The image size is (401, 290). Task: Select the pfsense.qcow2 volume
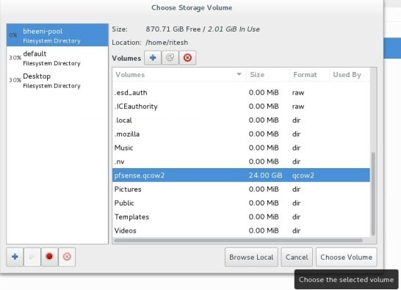tap(241, 175)
